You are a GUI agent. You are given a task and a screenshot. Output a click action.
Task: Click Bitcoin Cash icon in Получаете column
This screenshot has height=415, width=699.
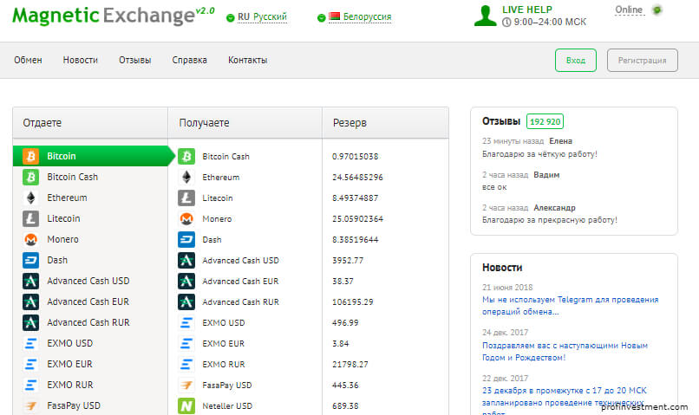click(x=186, y=156)
